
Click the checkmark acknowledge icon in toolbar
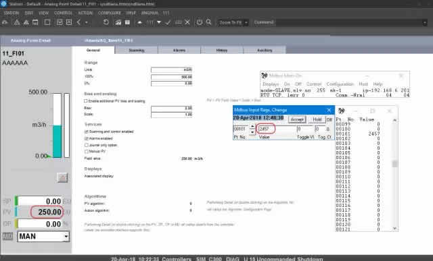tap(168, 22)
